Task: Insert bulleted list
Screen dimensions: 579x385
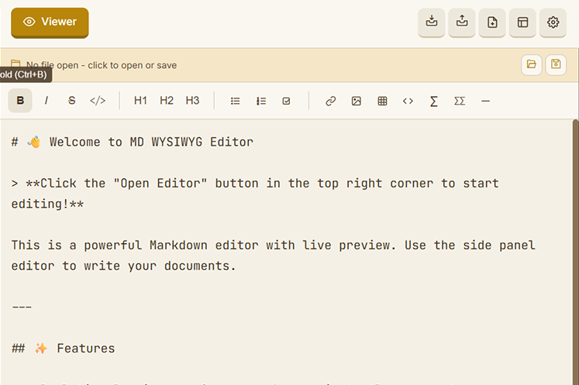Action: (235, 101)
